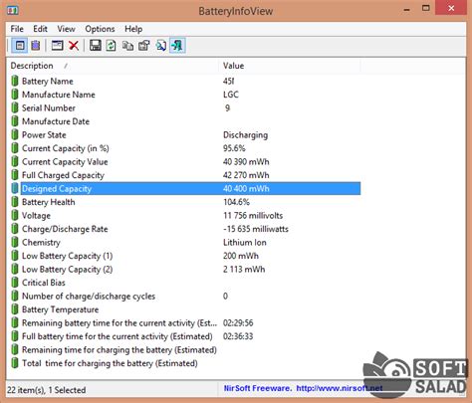Click battery icon beside Voltage
The image size is (472, 403).
coord(15,215)
